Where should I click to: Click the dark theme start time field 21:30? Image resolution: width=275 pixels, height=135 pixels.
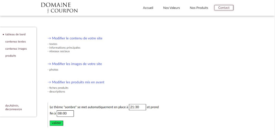click(x=137, y=107)
